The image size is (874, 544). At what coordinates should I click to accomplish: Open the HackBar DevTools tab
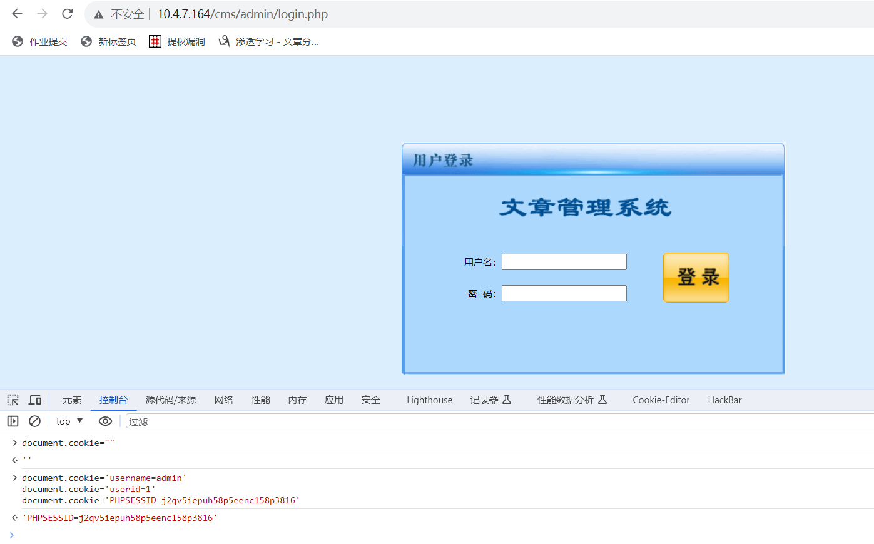(724, 400)
